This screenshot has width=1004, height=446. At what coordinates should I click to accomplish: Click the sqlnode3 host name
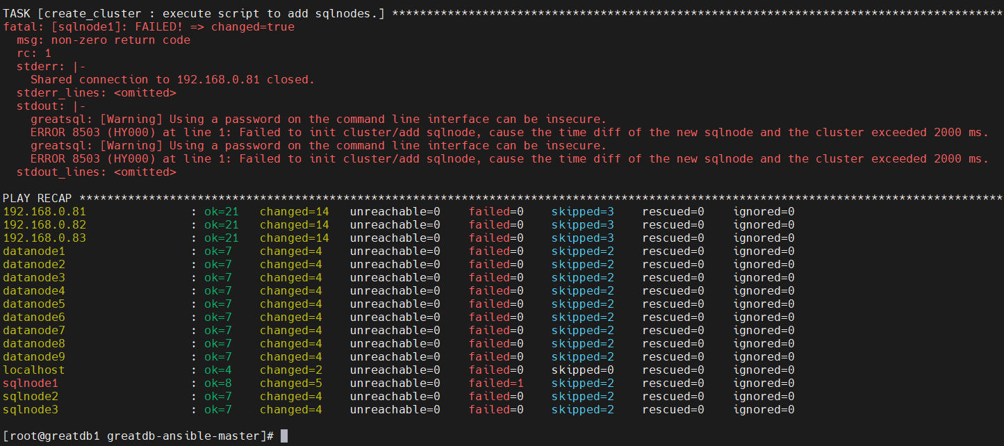[x=31, y=410]
